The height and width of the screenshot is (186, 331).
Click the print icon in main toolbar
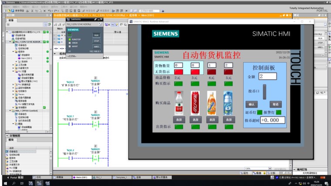tap(27, 10)
